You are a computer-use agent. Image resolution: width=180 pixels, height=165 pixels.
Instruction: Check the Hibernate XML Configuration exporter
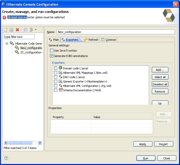pos(55,86)
